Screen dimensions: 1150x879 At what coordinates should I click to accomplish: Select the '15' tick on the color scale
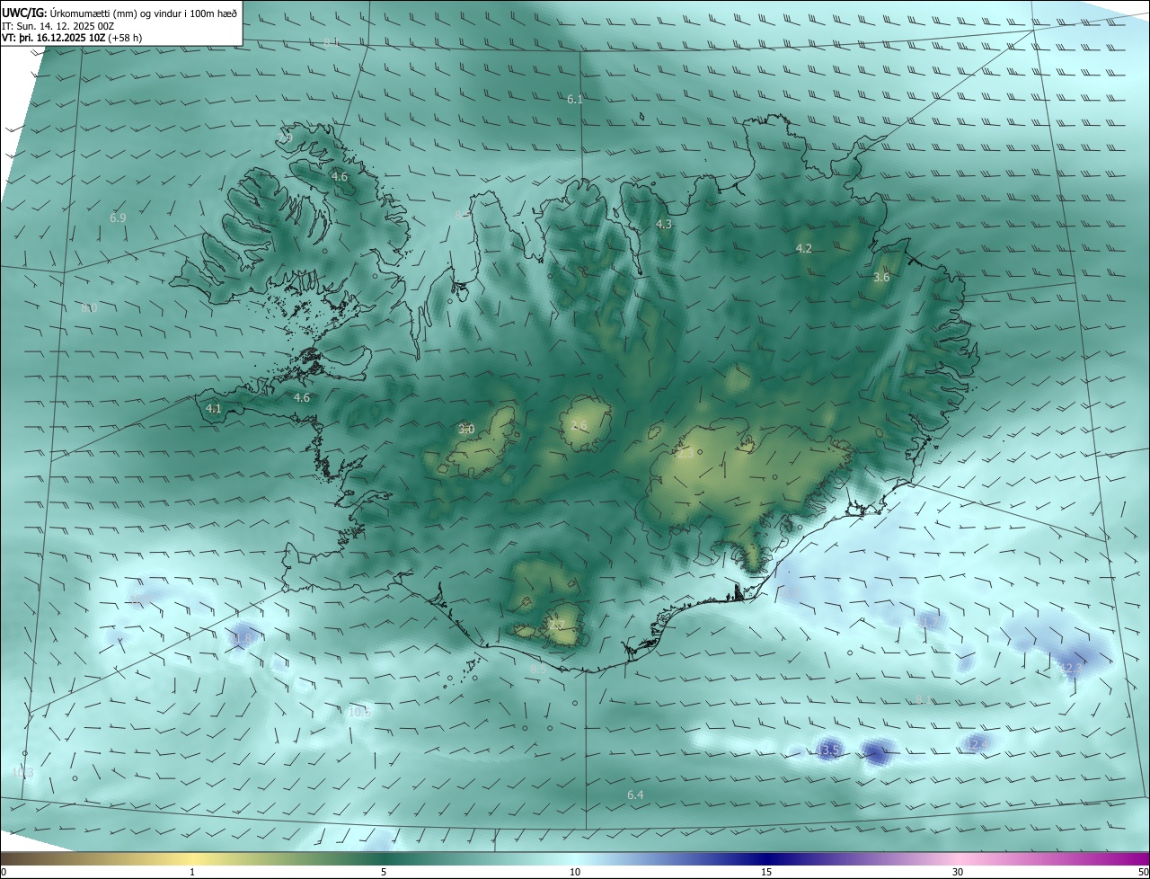pos(766,873)
